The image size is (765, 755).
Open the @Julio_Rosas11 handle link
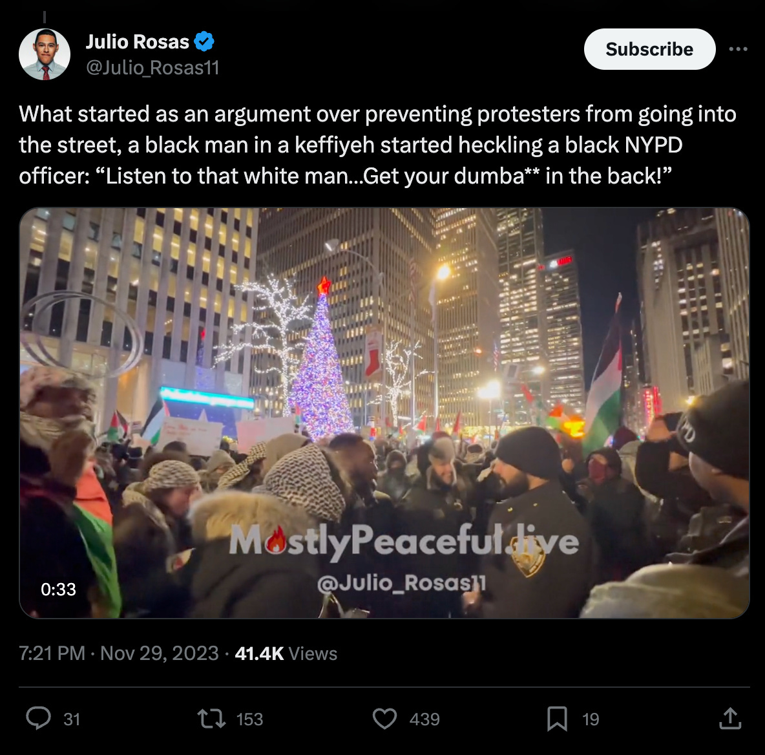pos(152,68)
